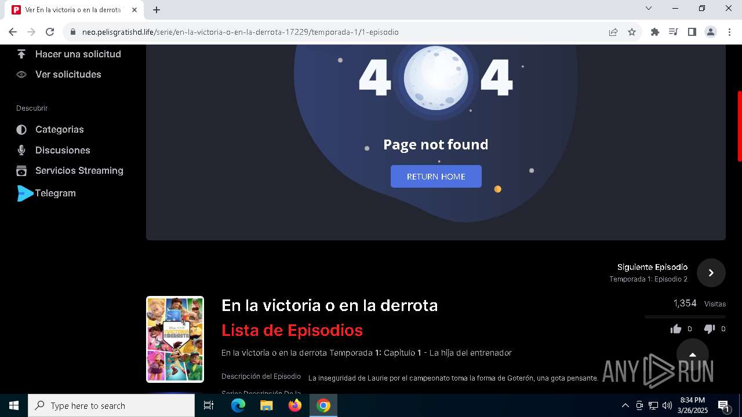Screen dimensions: 742x417
Task: Reload the page
Action: tap(50, 32)
